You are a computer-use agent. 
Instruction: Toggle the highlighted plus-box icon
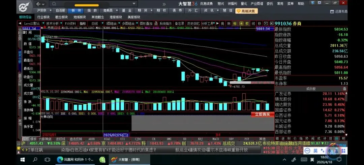pyautogui.click(x=241, y=24)
